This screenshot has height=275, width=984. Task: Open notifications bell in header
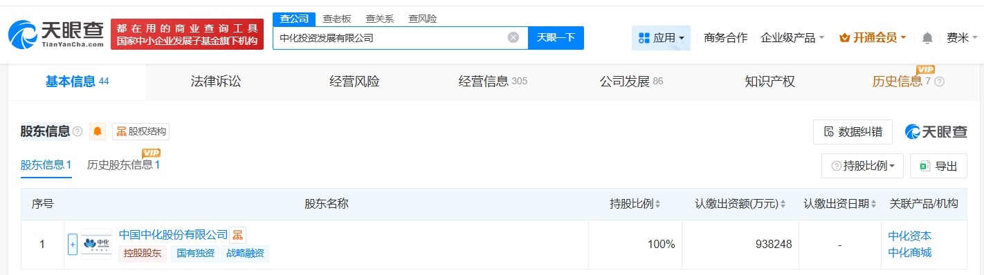(x=927, y=37)
